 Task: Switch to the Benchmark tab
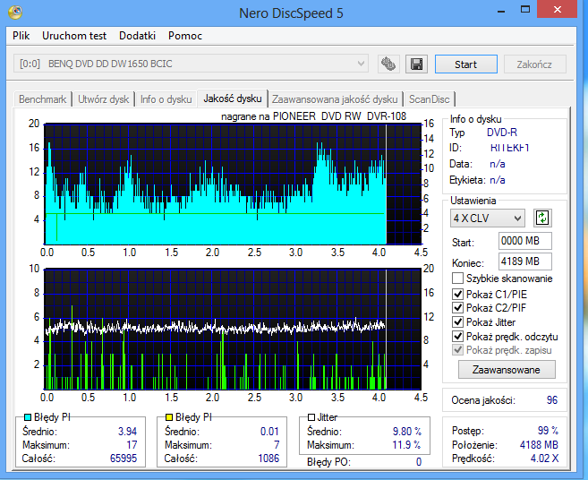pos(43,99)
